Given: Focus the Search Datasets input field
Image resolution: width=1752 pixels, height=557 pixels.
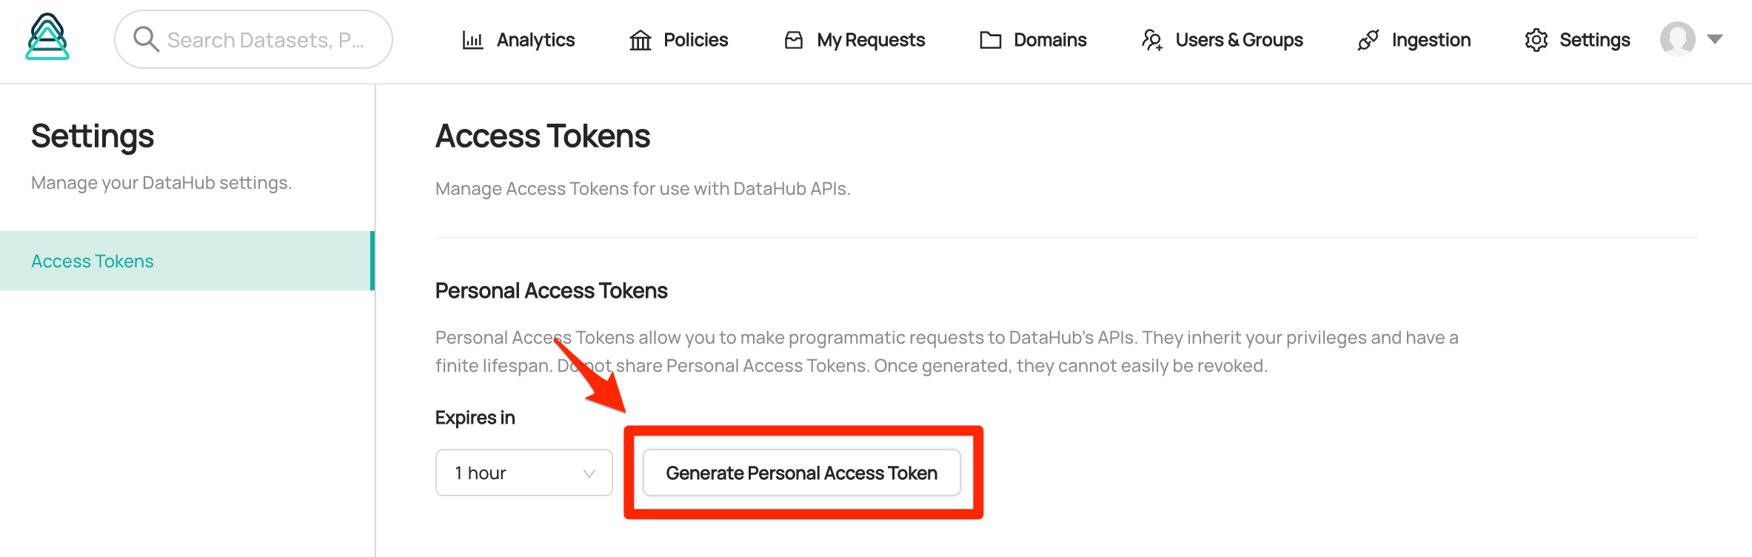Looking at the screenshot, I should coord(267,40).
